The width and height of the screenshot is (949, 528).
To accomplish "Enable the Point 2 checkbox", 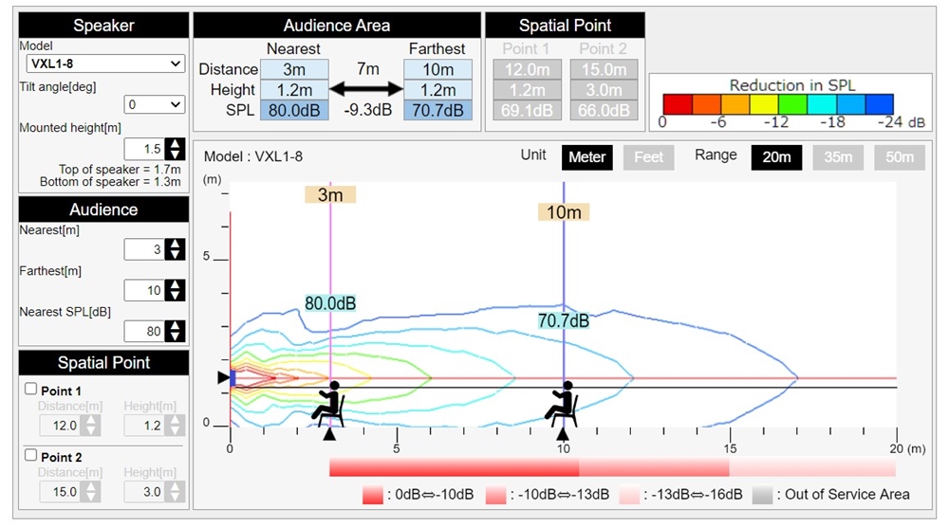I will [x=30, y=455].
